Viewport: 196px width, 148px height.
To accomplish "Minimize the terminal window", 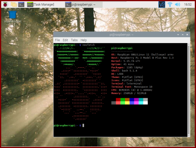I will pyautogui.click(x=178, y=35).
